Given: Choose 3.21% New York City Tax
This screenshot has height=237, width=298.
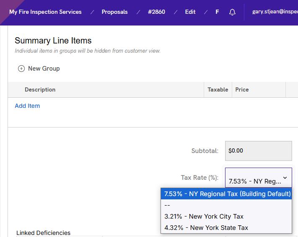Looking at the screenshot, I should click(x=226, y=217).
